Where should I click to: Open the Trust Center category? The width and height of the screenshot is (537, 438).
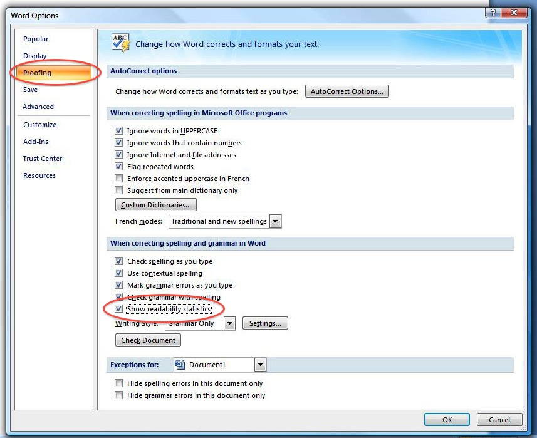coord(43,159)
